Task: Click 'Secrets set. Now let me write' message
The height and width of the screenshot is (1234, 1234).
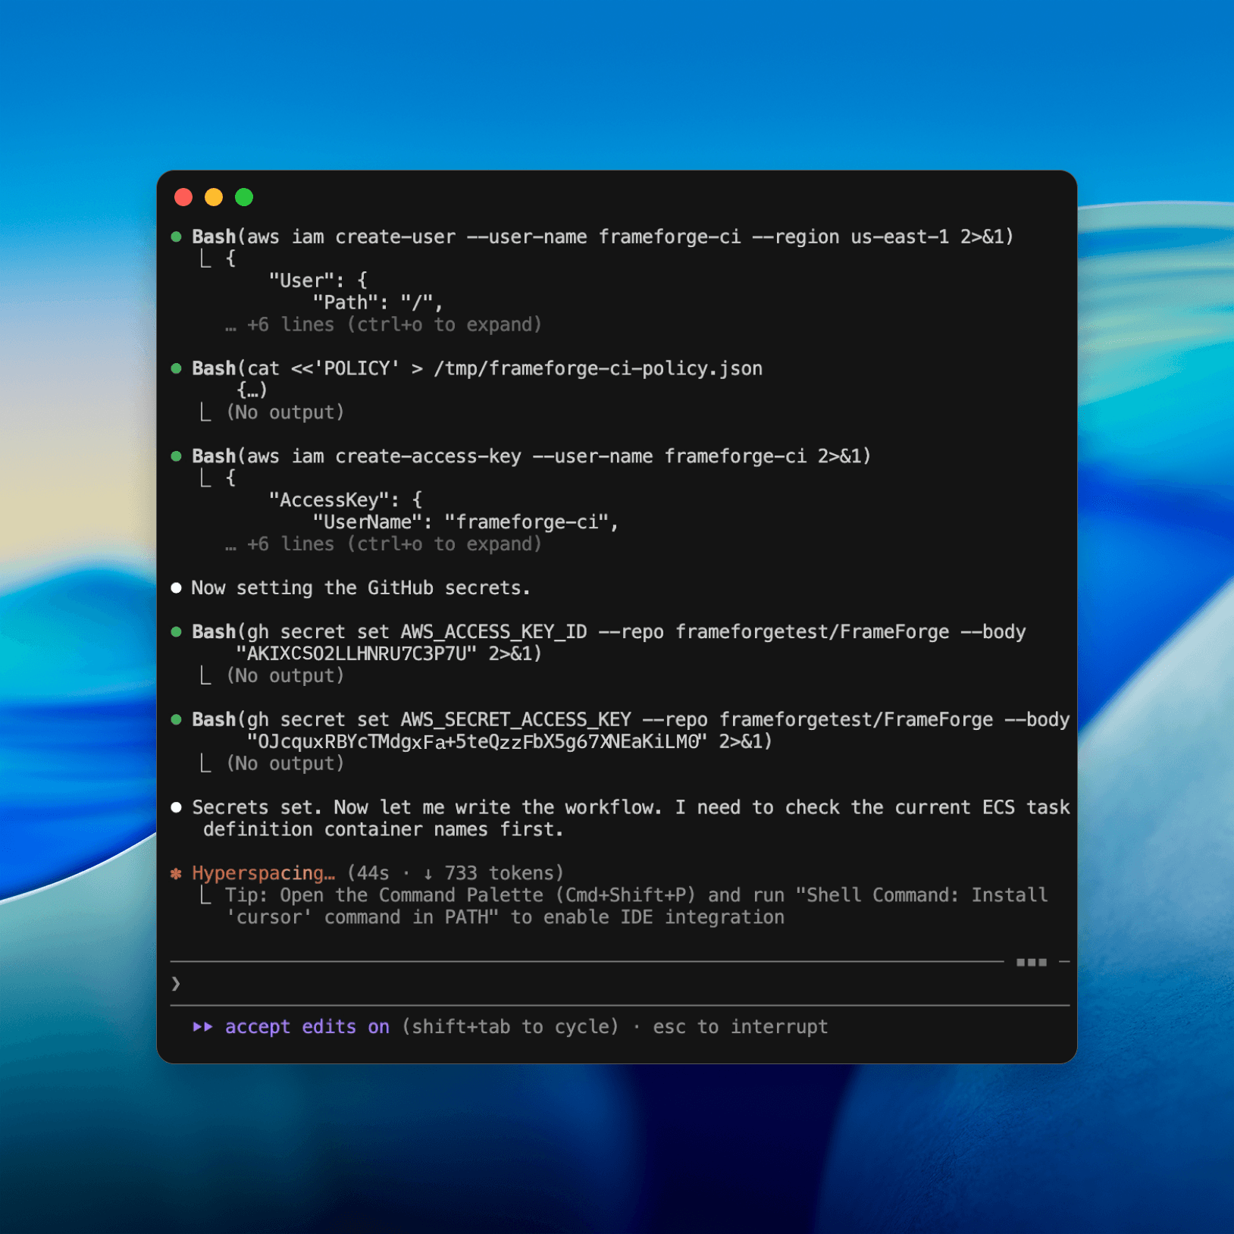Action: point(631,819)
